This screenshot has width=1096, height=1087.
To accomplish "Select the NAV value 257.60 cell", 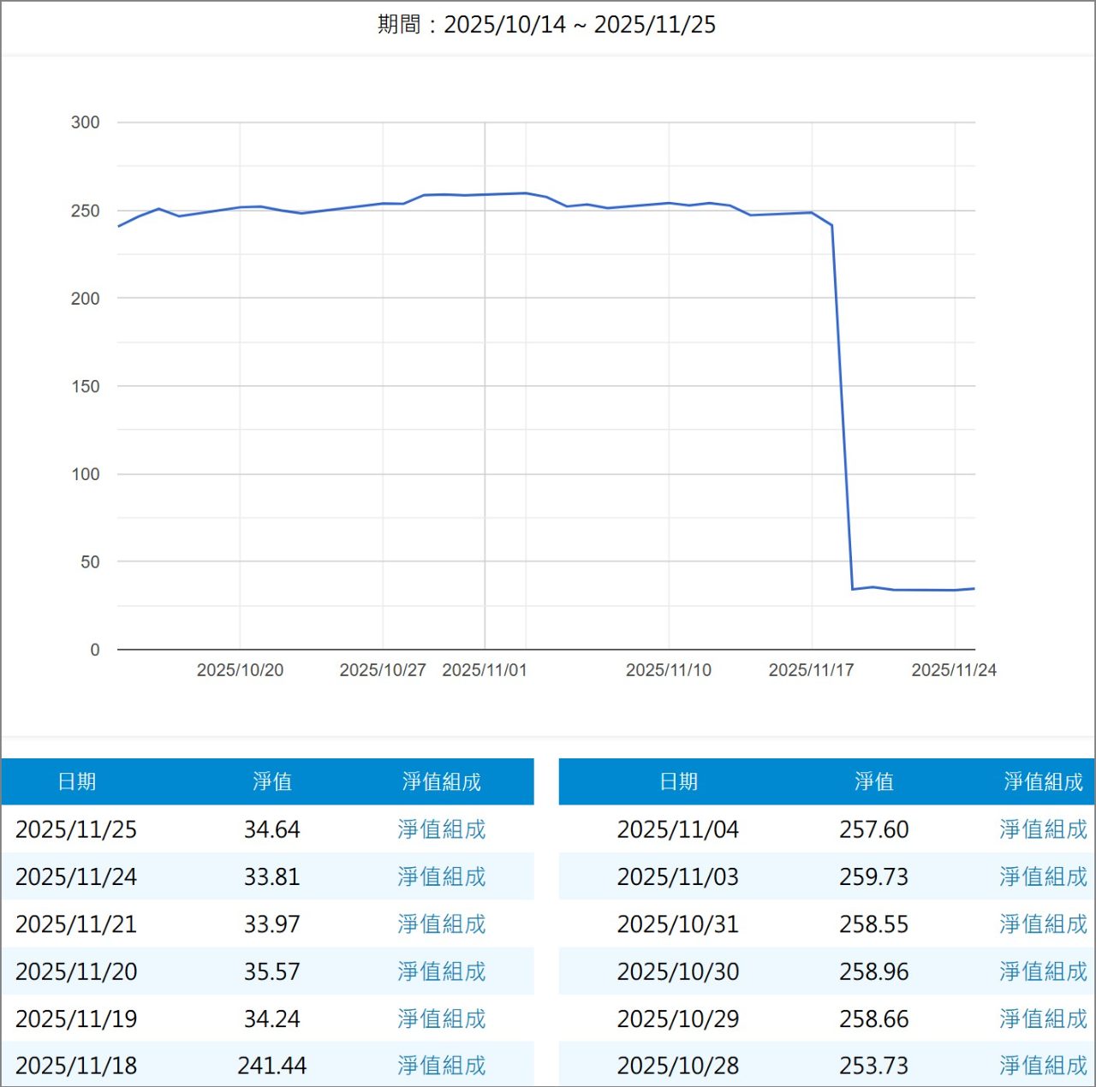I will tap(873, 829).
